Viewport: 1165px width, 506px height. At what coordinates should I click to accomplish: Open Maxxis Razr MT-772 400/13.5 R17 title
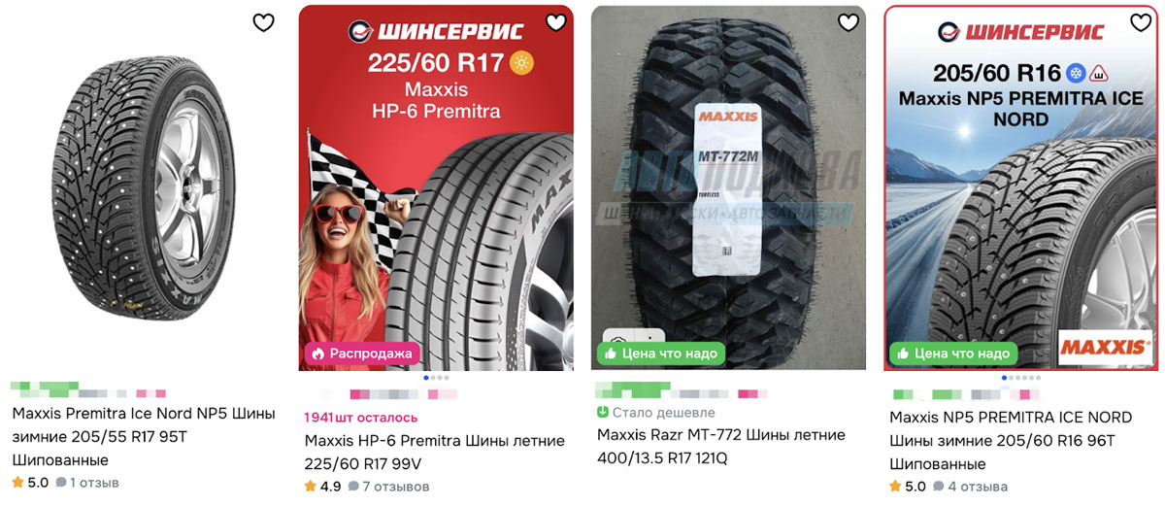click(721, 446)
